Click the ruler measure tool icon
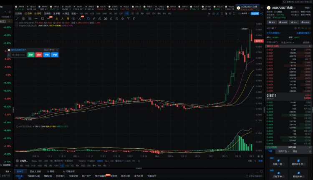313x180 pixels. 94,18
